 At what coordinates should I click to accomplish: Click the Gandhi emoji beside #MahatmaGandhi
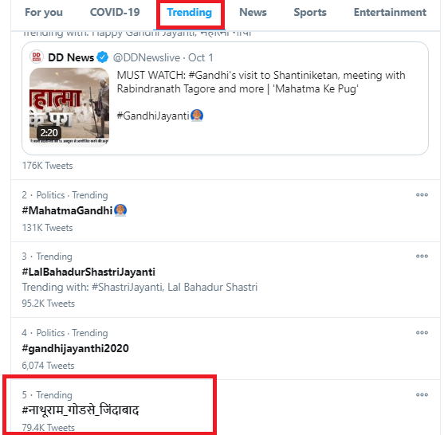[120, 210]
